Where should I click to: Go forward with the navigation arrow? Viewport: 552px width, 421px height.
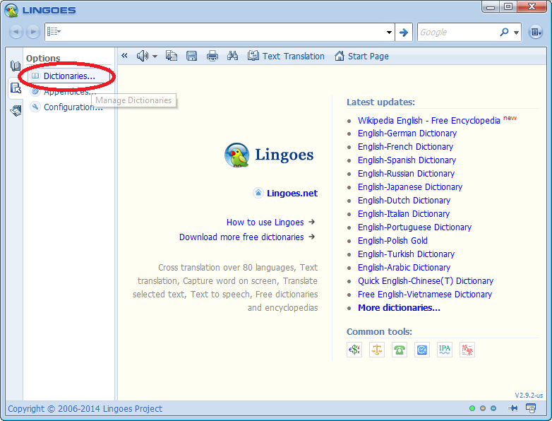33,32
